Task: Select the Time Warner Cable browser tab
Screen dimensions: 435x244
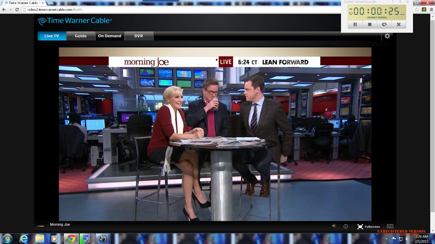Action: point(23,3)
